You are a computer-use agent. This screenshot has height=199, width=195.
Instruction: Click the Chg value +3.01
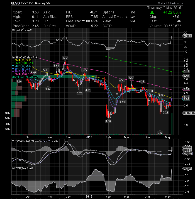177,16
